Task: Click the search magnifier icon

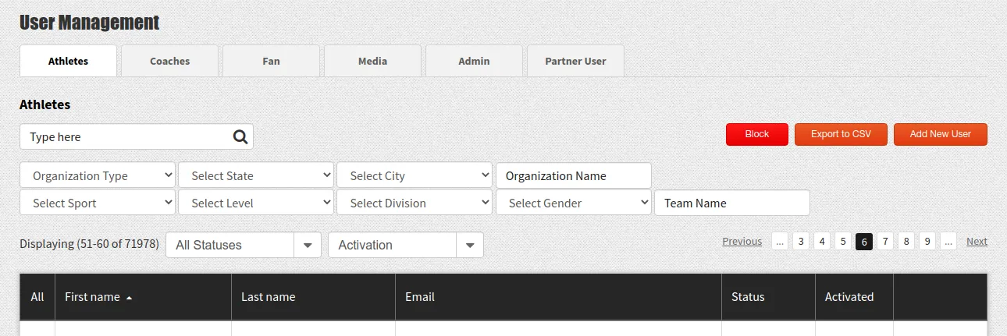Action: 240,137
